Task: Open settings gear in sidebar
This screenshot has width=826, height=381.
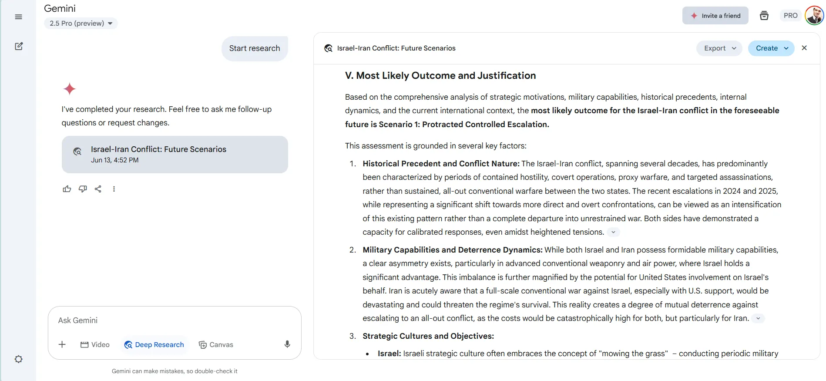Action: pos(18,359)
